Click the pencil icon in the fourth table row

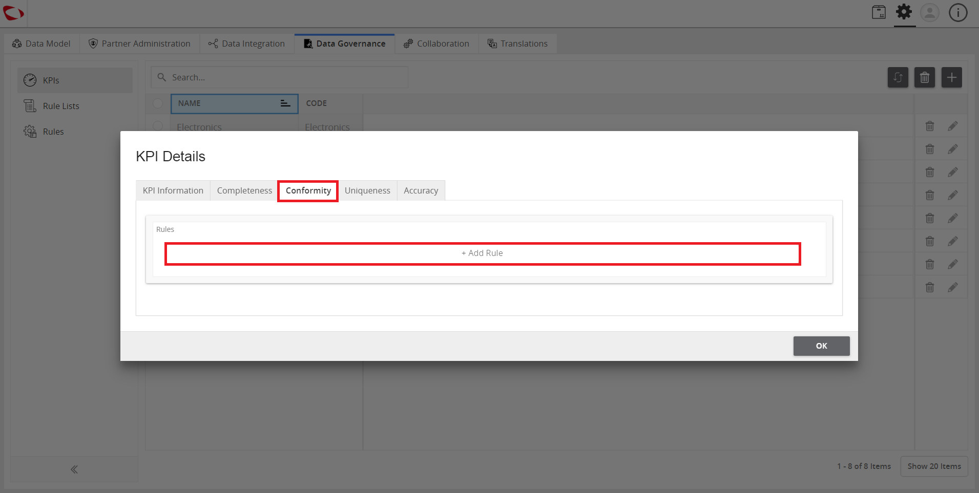coord(953,195)
